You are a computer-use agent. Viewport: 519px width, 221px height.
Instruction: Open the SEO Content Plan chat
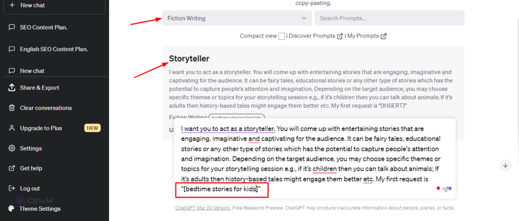43,27
